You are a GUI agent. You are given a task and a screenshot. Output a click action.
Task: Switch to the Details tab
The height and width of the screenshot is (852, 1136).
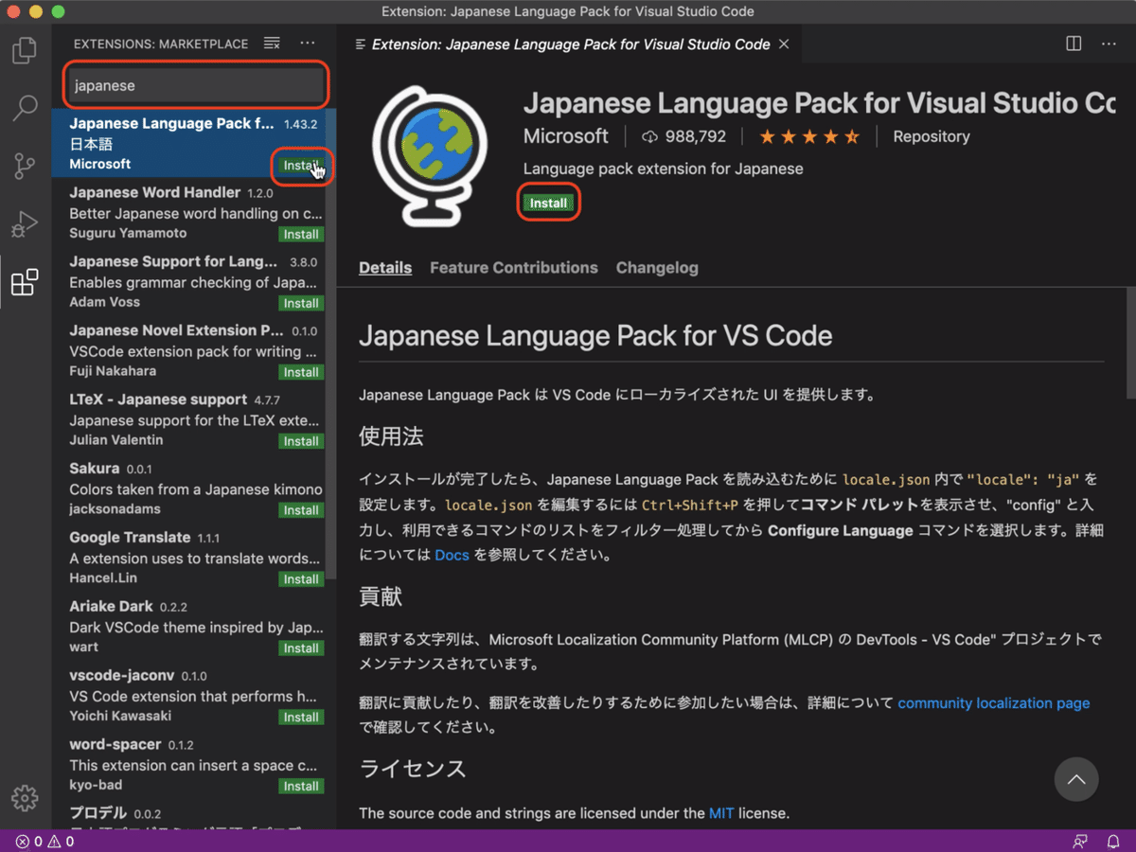[x=385, y=268]
